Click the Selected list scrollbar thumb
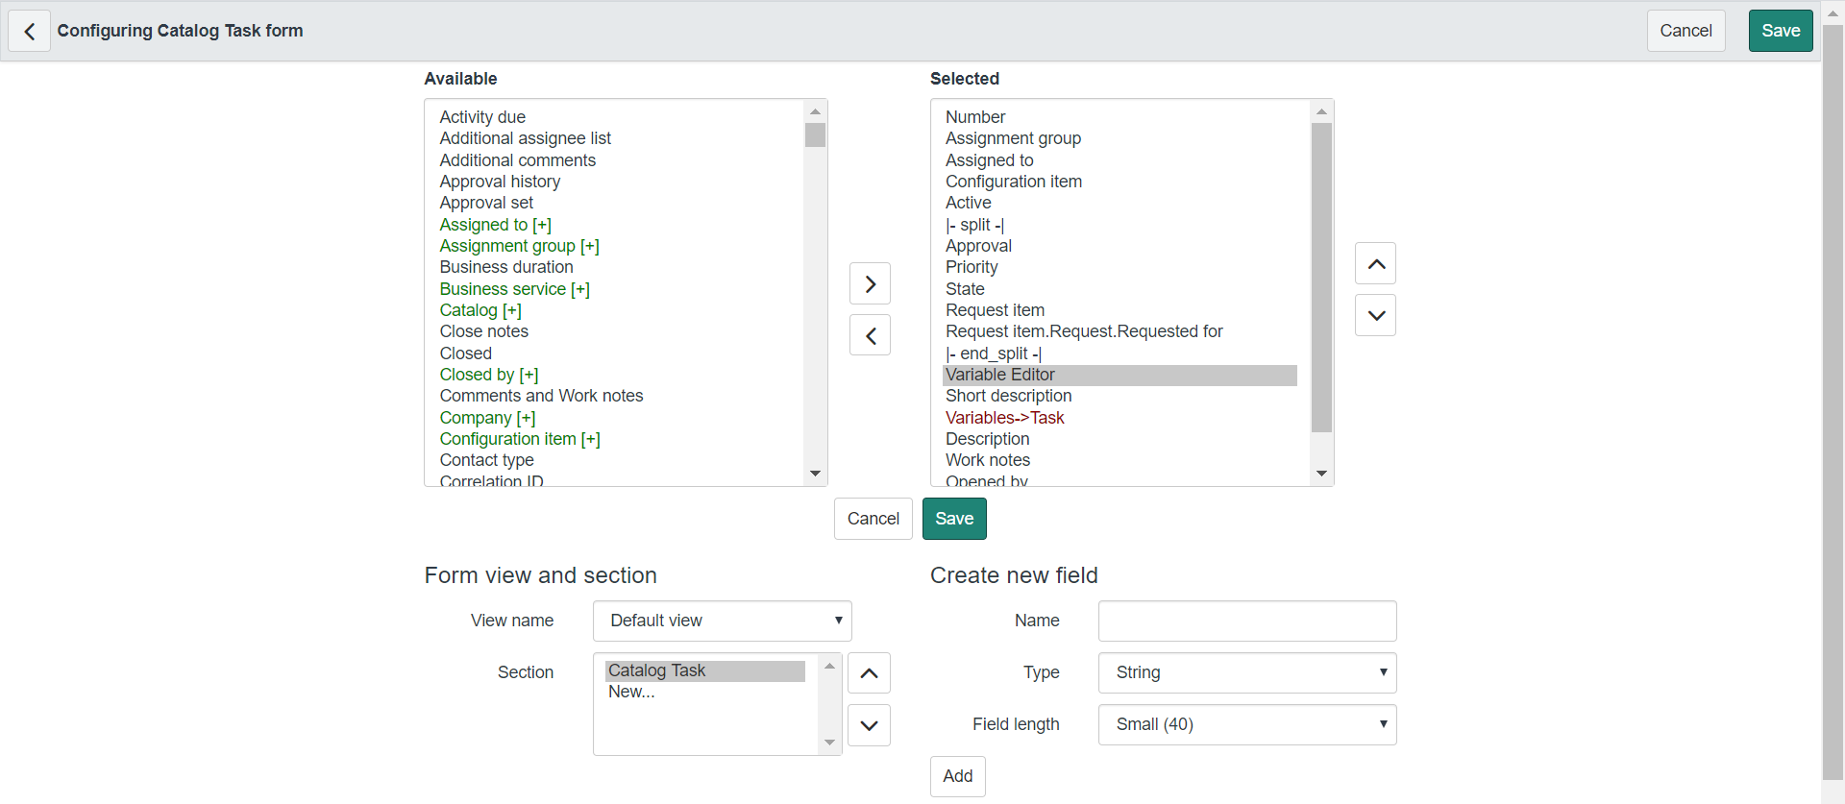This screenshot has height=804, width=1845. (x=1321, y=278)
